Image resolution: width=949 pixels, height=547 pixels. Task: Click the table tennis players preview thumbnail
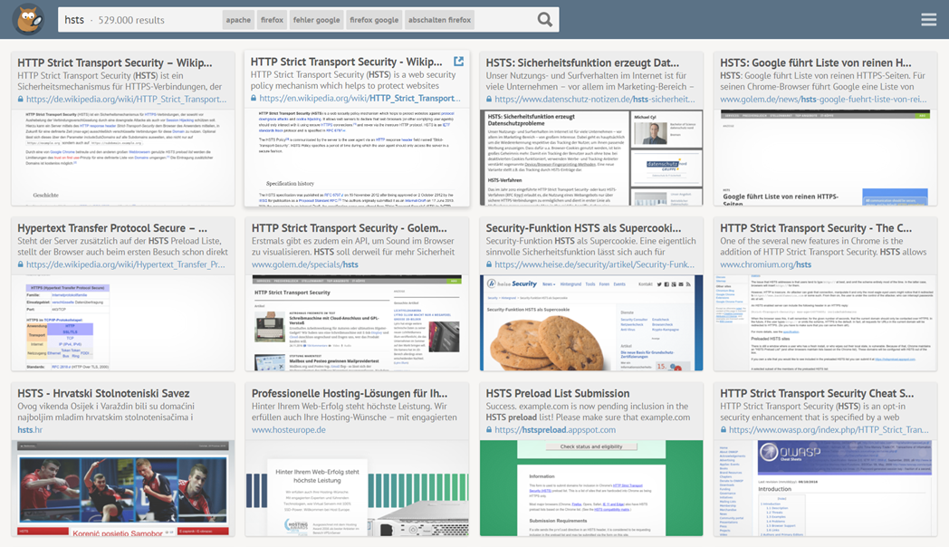[x=123, y=488]
